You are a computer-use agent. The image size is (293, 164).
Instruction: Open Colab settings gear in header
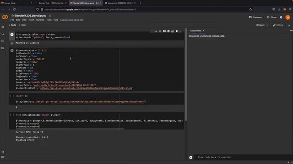pos(281,17)
